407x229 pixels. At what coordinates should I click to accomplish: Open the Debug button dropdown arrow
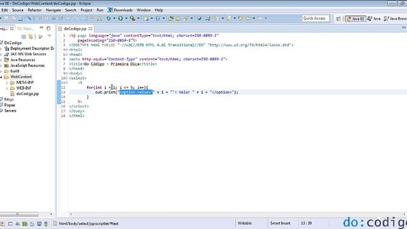click(x=114, y=18)
